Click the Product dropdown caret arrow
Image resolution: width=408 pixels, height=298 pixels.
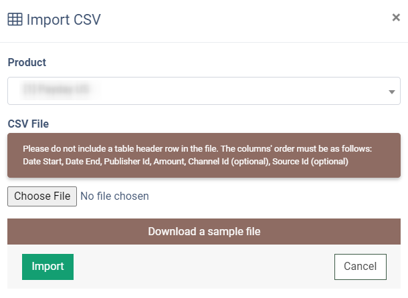(x=391, y=92)
